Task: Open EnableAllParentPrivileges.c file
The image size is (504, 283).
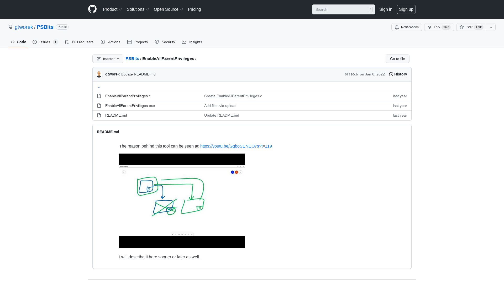Action: coord(128,96)
